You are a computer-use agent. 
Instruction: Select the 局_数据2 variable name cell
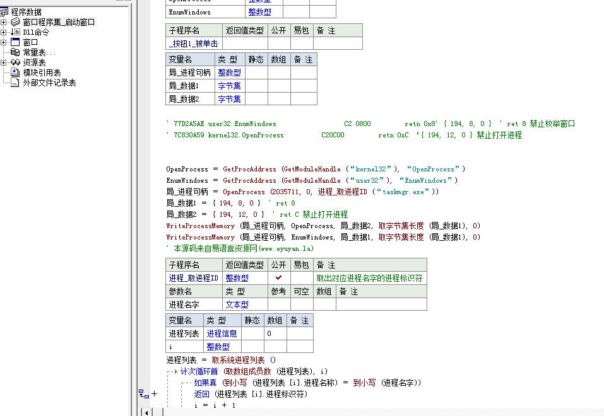click(190, 99)
